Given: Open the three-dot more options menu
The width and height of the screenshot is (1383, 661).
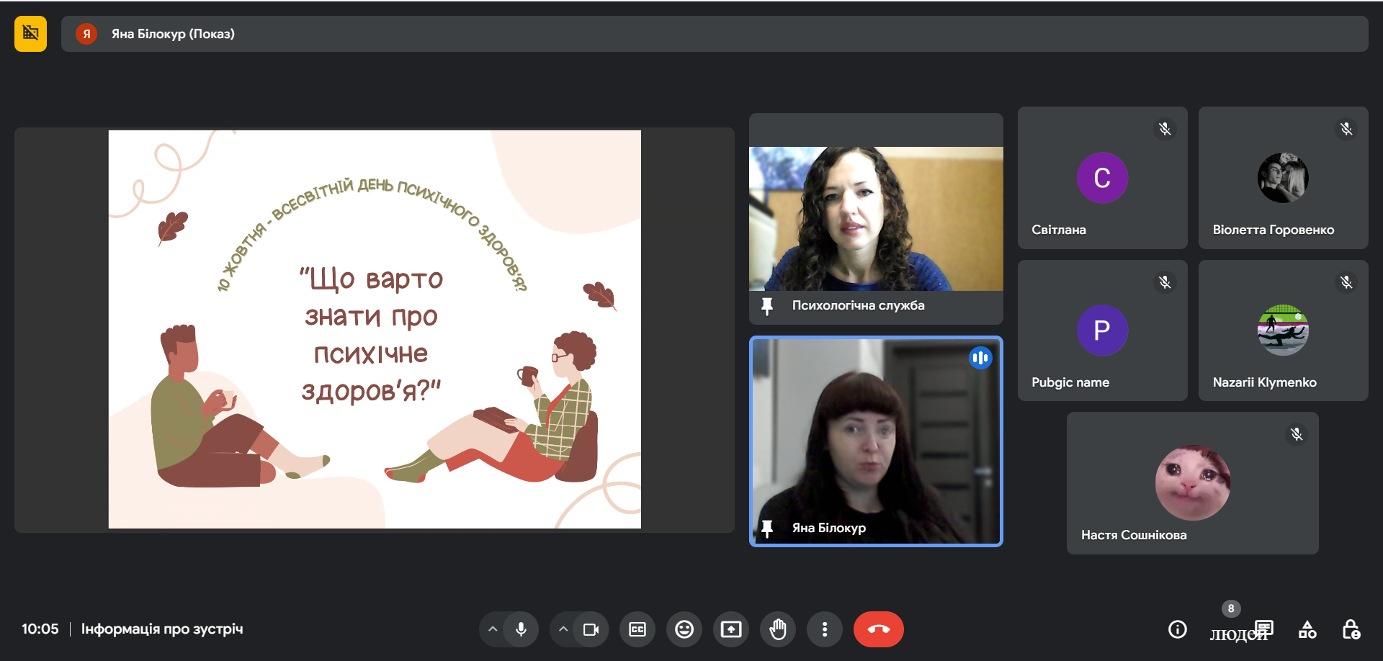Looking at the screenshot, I should pos(825,629).
